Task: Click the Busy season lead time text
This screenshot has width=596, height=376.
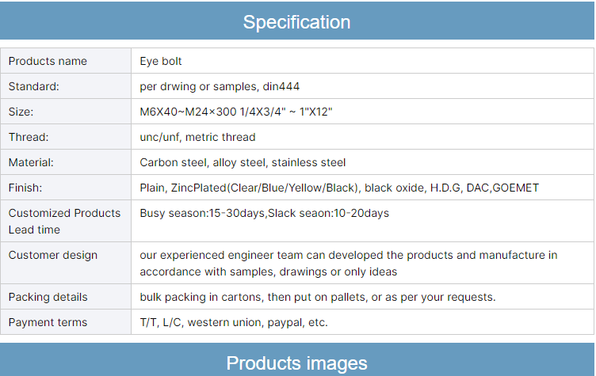Action: click(x=264, y=213)
